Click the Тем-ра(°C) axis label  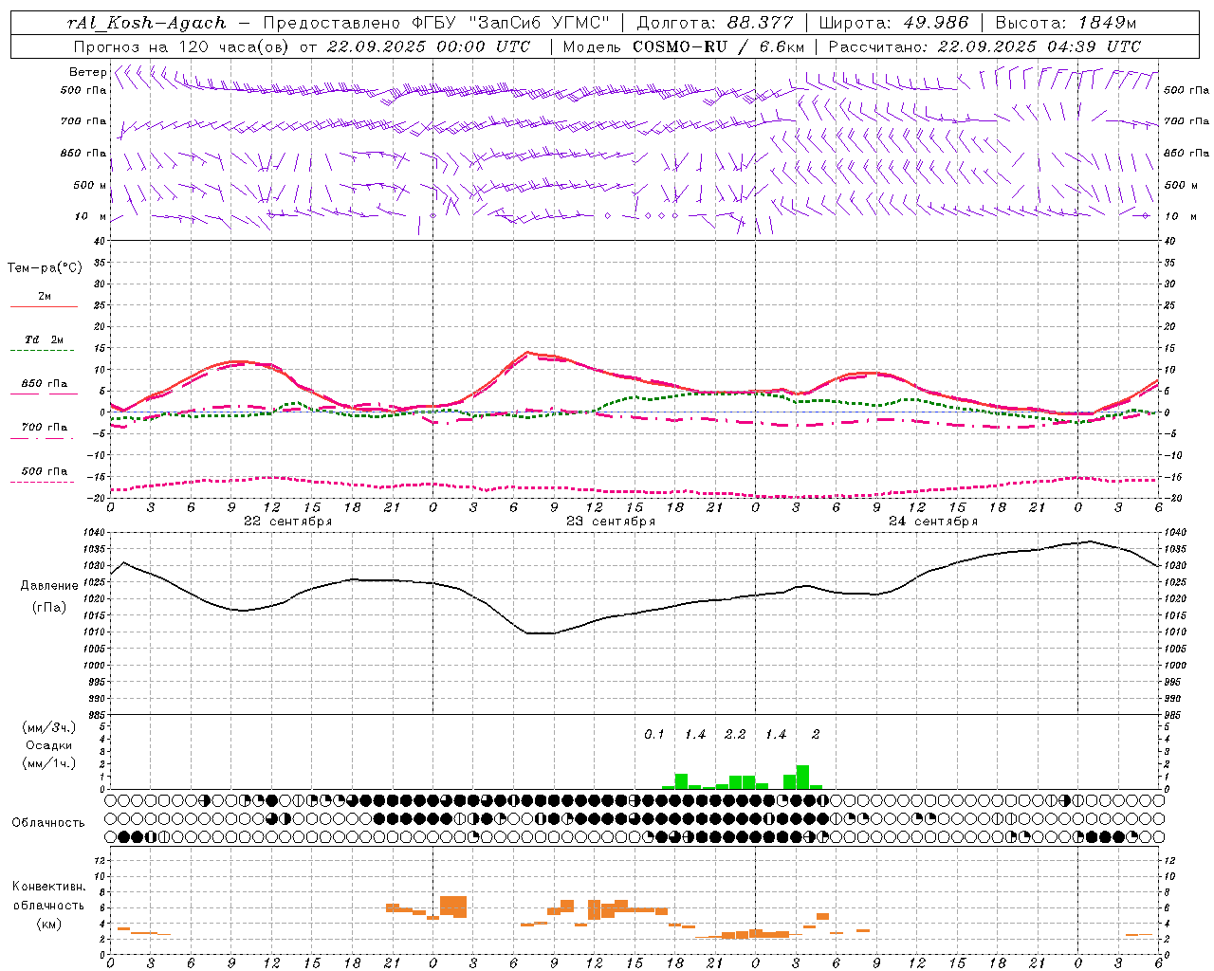click(45, 267)
